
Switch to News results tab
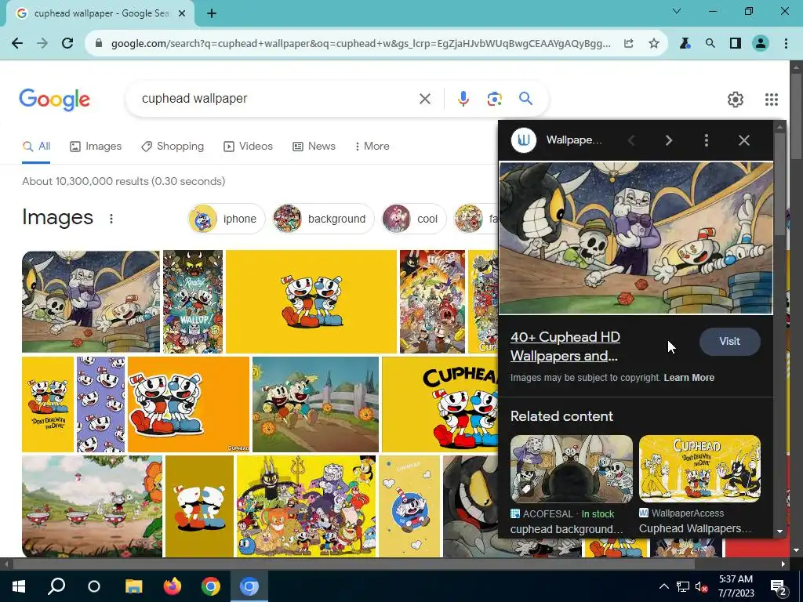pyautogui.click(x=314, y=147)
